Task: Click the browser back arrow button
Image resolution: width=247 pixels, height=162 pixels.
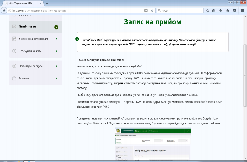Action: click(x=4, y=10)
